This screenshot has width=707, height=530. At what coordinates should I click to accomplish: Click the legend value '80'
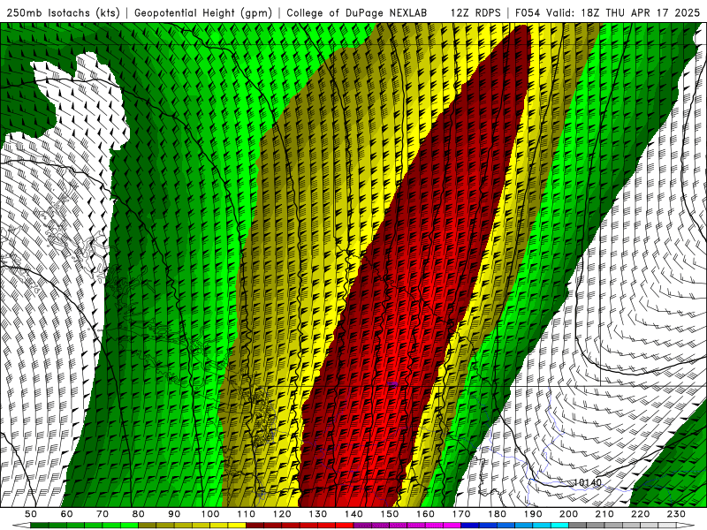(x=138, y=514)
